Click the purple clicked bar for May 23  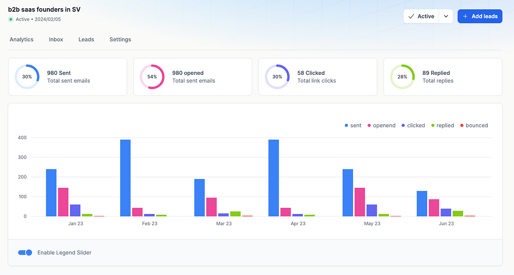click(372, 210)
